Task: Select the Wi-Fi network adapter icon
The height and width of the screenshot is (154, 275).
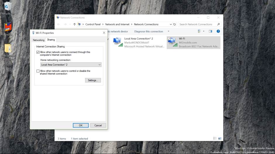Action: [172, 42]
